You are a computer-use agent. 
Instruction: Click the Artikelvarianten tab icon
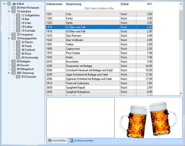[x=71, y=140]
